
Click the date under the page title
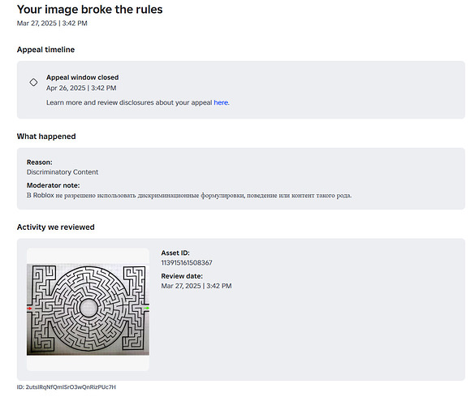(x=52, y=23)
